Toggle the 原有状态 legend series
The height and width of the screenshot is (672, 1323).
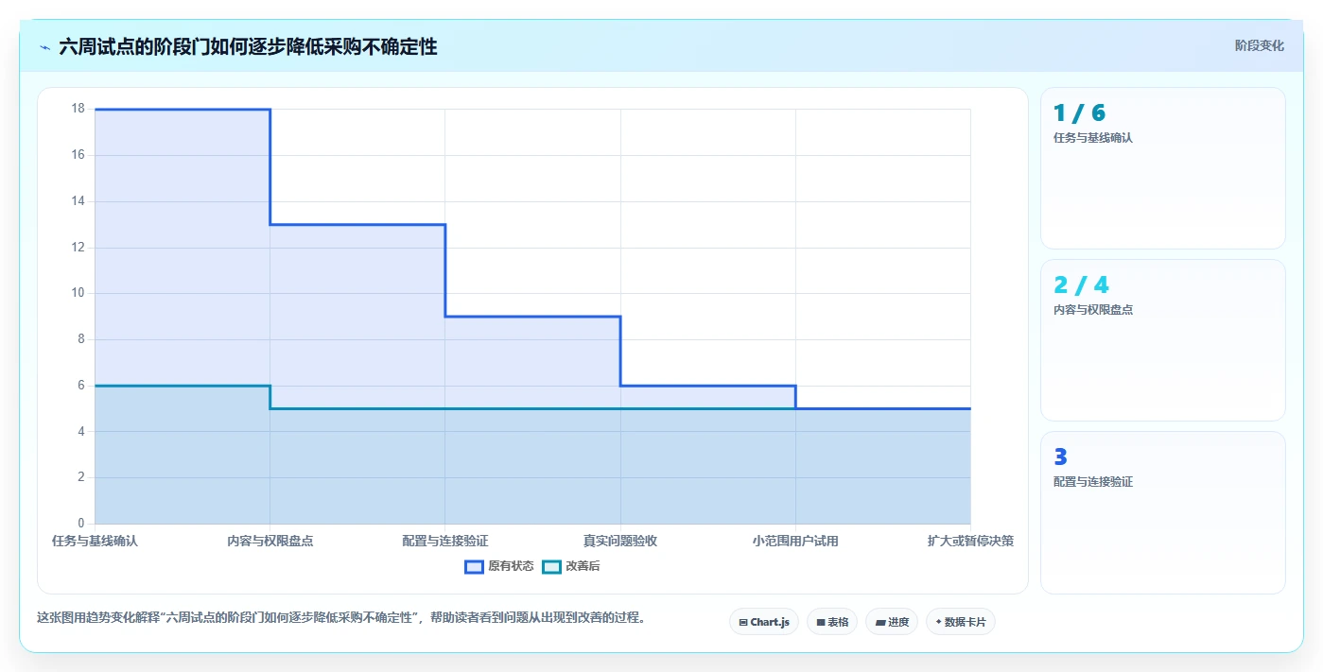[499, 566]
